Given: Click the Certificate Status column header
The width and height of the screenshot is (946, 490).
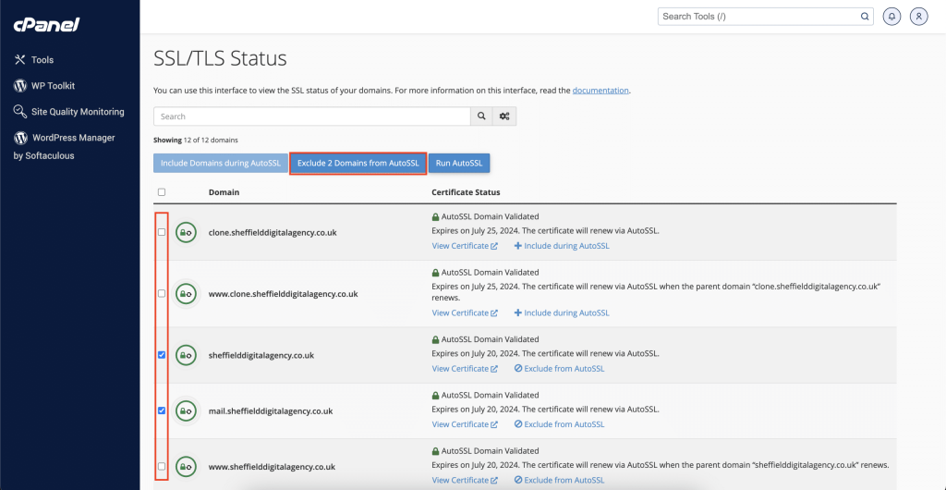Looking at the screenshot, I should pos(466,192).
